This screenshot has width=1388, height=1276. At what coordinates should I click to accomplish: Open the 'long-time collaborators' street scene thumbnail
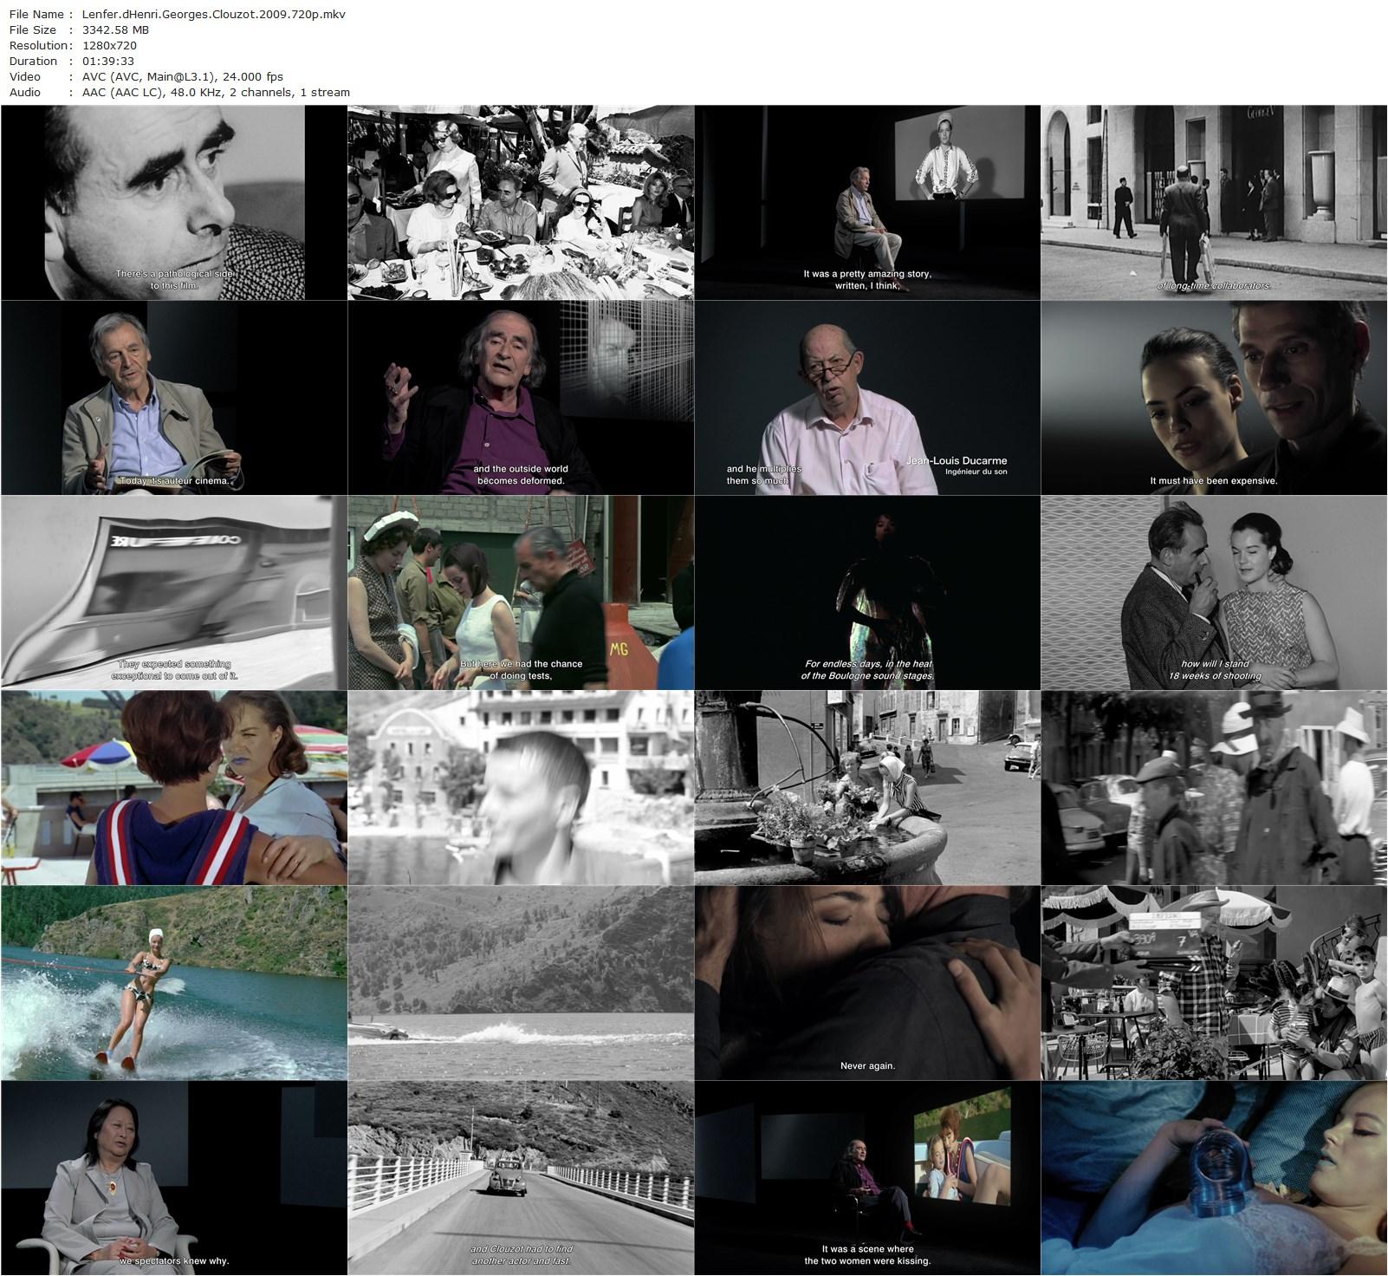pos(1214,203)
